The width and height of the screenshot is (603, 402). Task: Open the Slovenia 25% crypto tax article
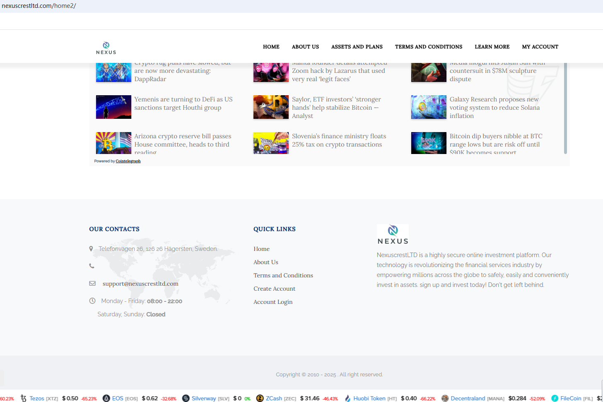(x=338, y=140)
